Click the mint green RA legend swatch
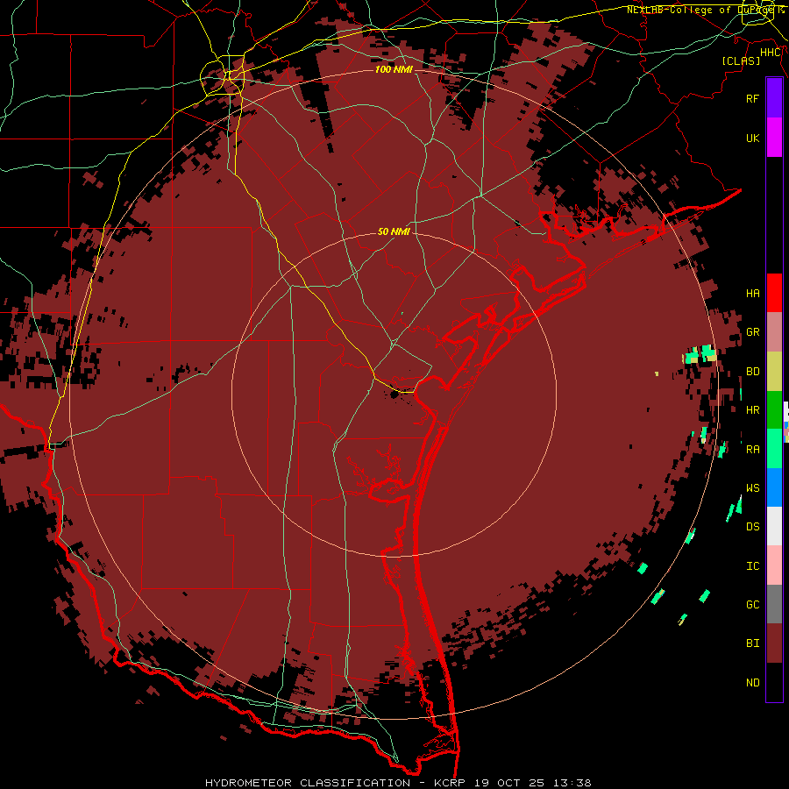 point(774,449)
